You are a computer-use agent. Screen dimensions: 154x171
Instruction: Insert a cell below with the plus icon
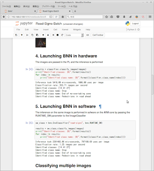coord(22,35)
